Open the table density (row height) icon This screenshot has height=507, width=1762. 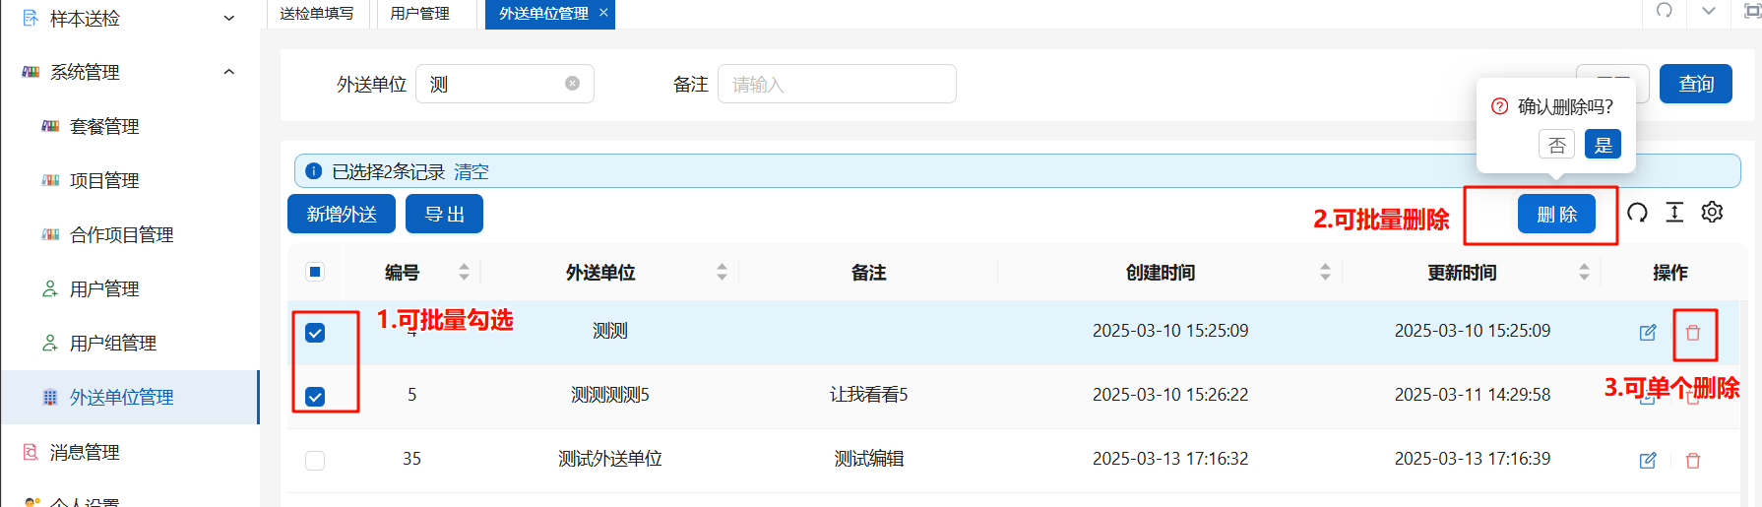[1674, 213]
